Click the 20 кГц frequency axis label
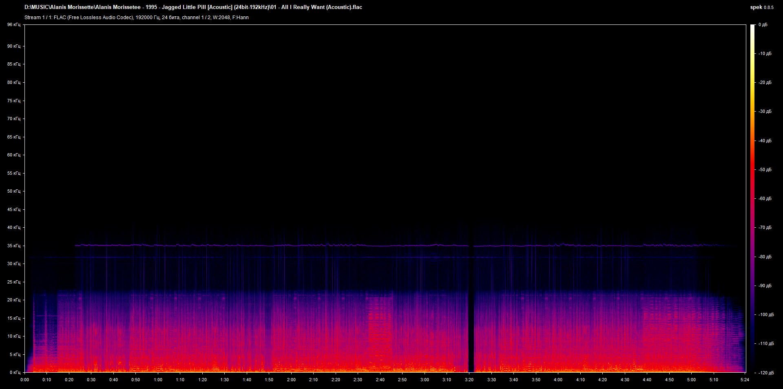 (13, 300)
